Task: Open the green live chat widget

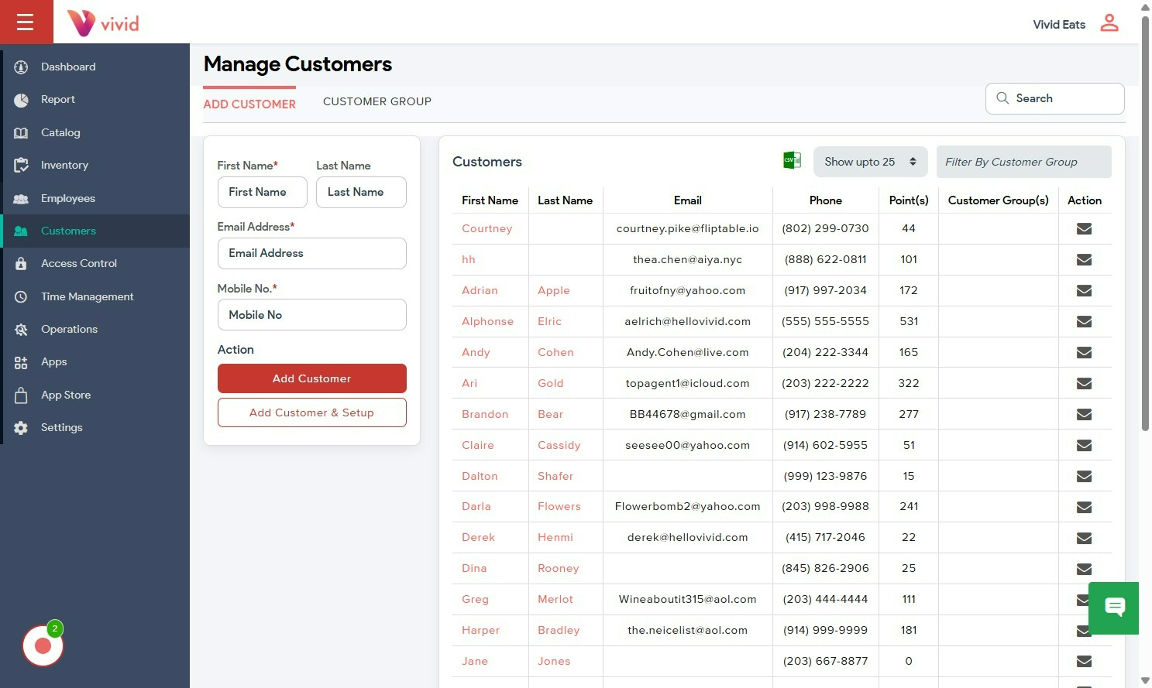Action: [x=1114, y=608]
